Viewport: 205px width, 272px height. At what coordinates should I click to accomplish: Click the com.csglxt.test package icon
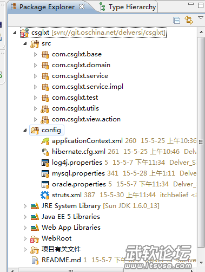click(x=45, y=98)
